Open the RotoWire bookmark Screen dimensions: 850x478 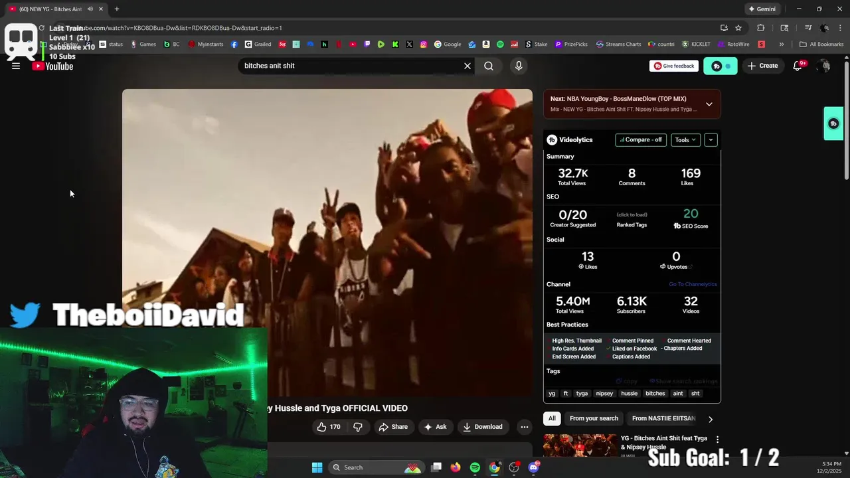[734, 44]
